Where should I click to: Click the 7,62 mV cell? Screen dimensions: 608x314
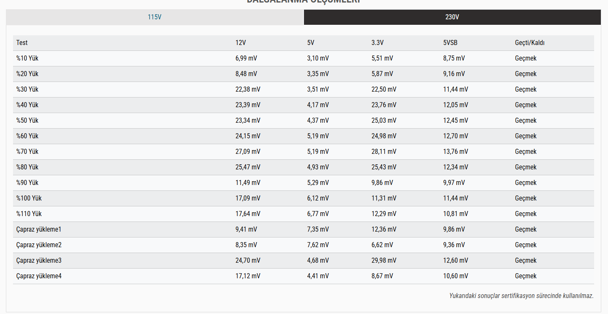pyautogui.click(x=318, y=245)
